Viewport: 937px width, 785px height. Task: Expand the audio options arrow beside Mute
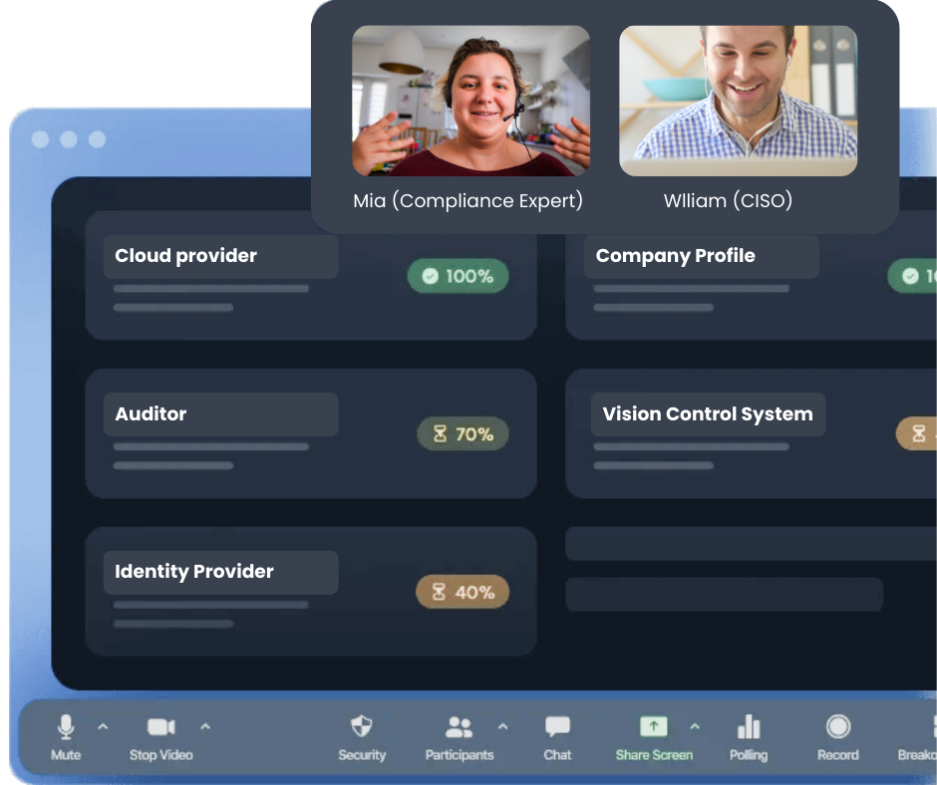click(x=103, y=726)
